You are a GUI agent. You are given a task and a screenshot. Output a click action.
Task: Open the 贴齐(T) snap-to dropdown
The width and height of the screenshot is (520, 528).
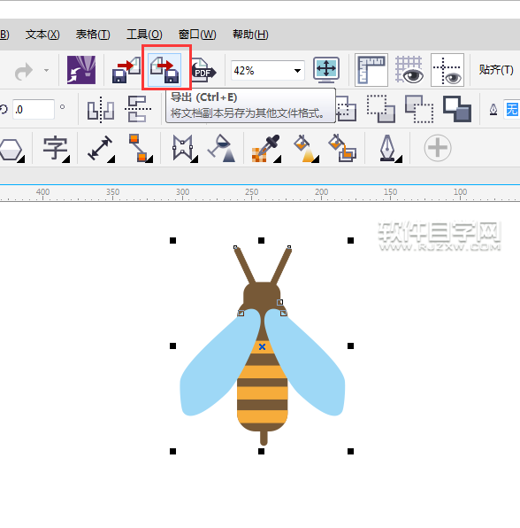pyautogui.click(x=496, y=70)
